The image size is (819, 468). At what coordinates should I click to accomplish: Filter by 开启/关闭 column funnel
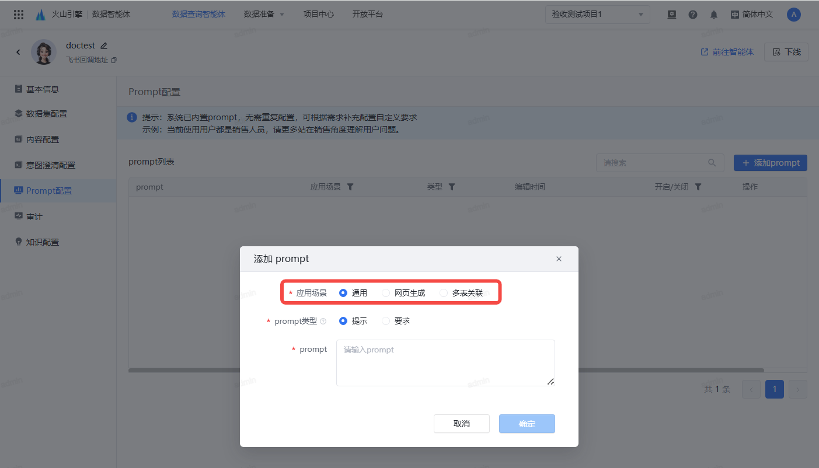(698, 187)
